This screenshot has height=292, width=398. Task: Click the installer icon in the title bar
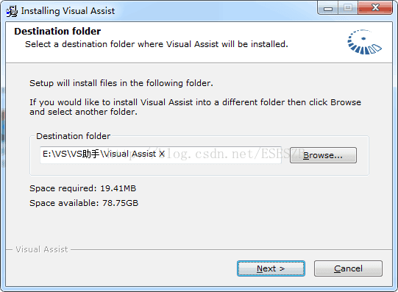(12, 11)
